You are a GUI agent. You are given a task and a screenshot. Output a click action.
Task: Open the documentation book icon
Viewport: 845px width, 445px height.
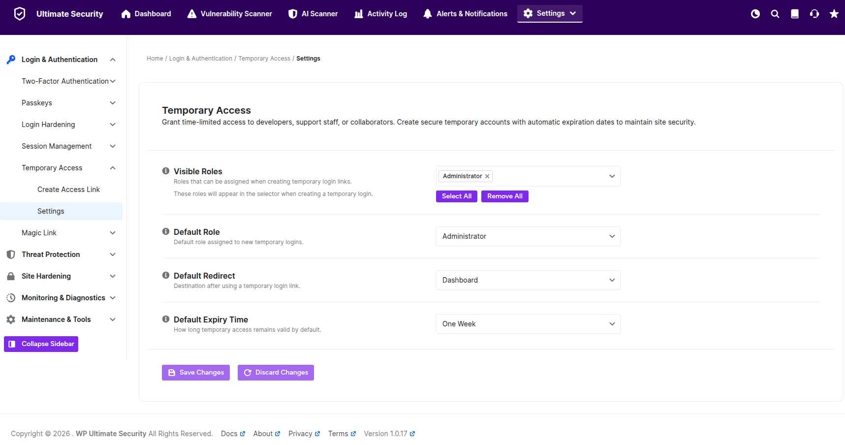click(x=795, y=14)
